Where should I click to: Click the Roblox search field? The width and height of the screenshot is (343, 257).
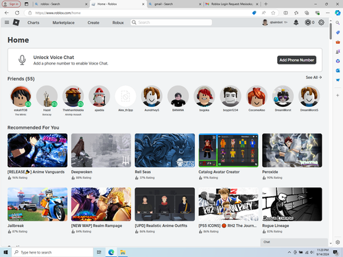coord(171,23)
